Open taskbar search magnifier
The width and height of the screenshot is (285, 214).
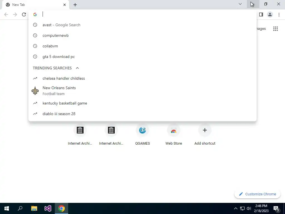pyautogui.click(x=20, y=208)
